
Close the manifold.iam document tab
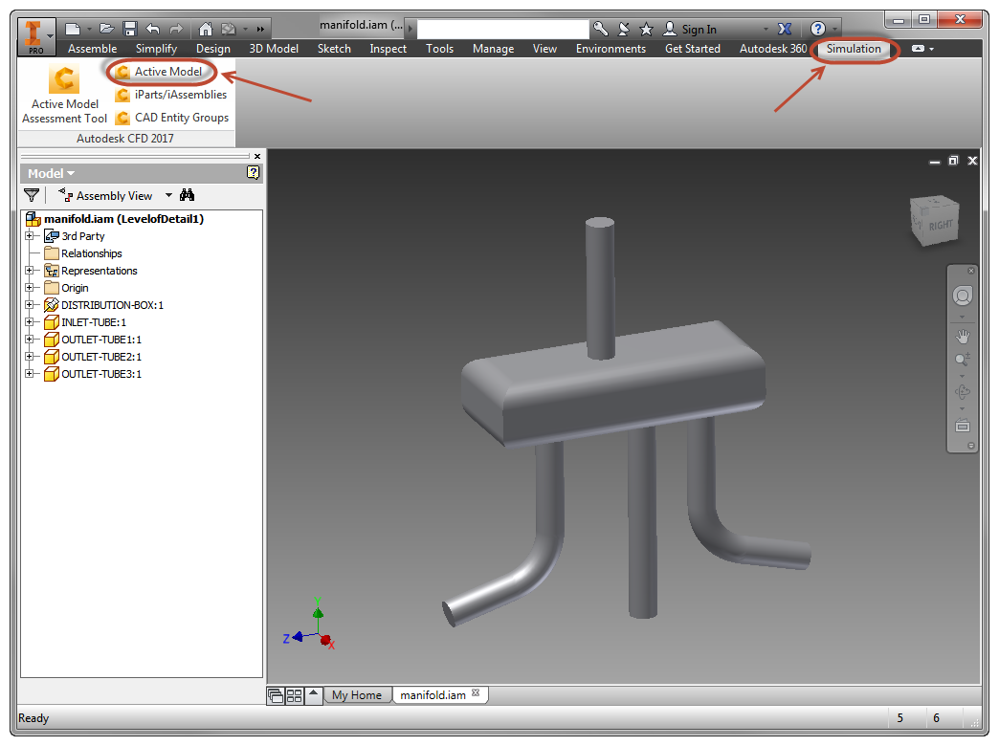point(476,692)
